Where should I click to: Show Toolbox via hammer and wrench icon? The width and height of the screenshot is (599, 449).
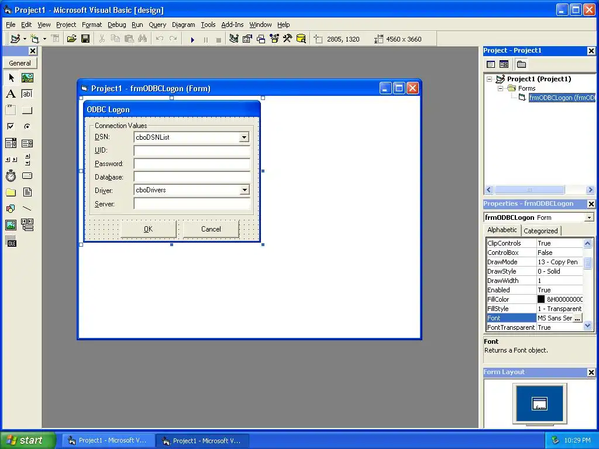[287, 39]
